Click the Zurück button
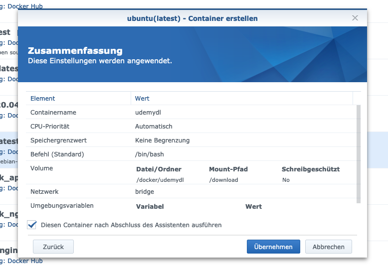The image size is (388, 271). point(53,247)
